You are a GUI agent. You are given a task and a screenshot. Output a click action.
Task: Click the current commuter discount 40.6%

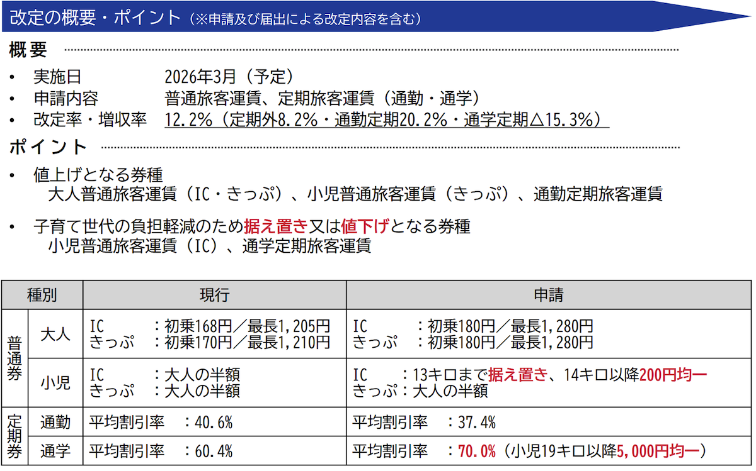click(213, 423)
